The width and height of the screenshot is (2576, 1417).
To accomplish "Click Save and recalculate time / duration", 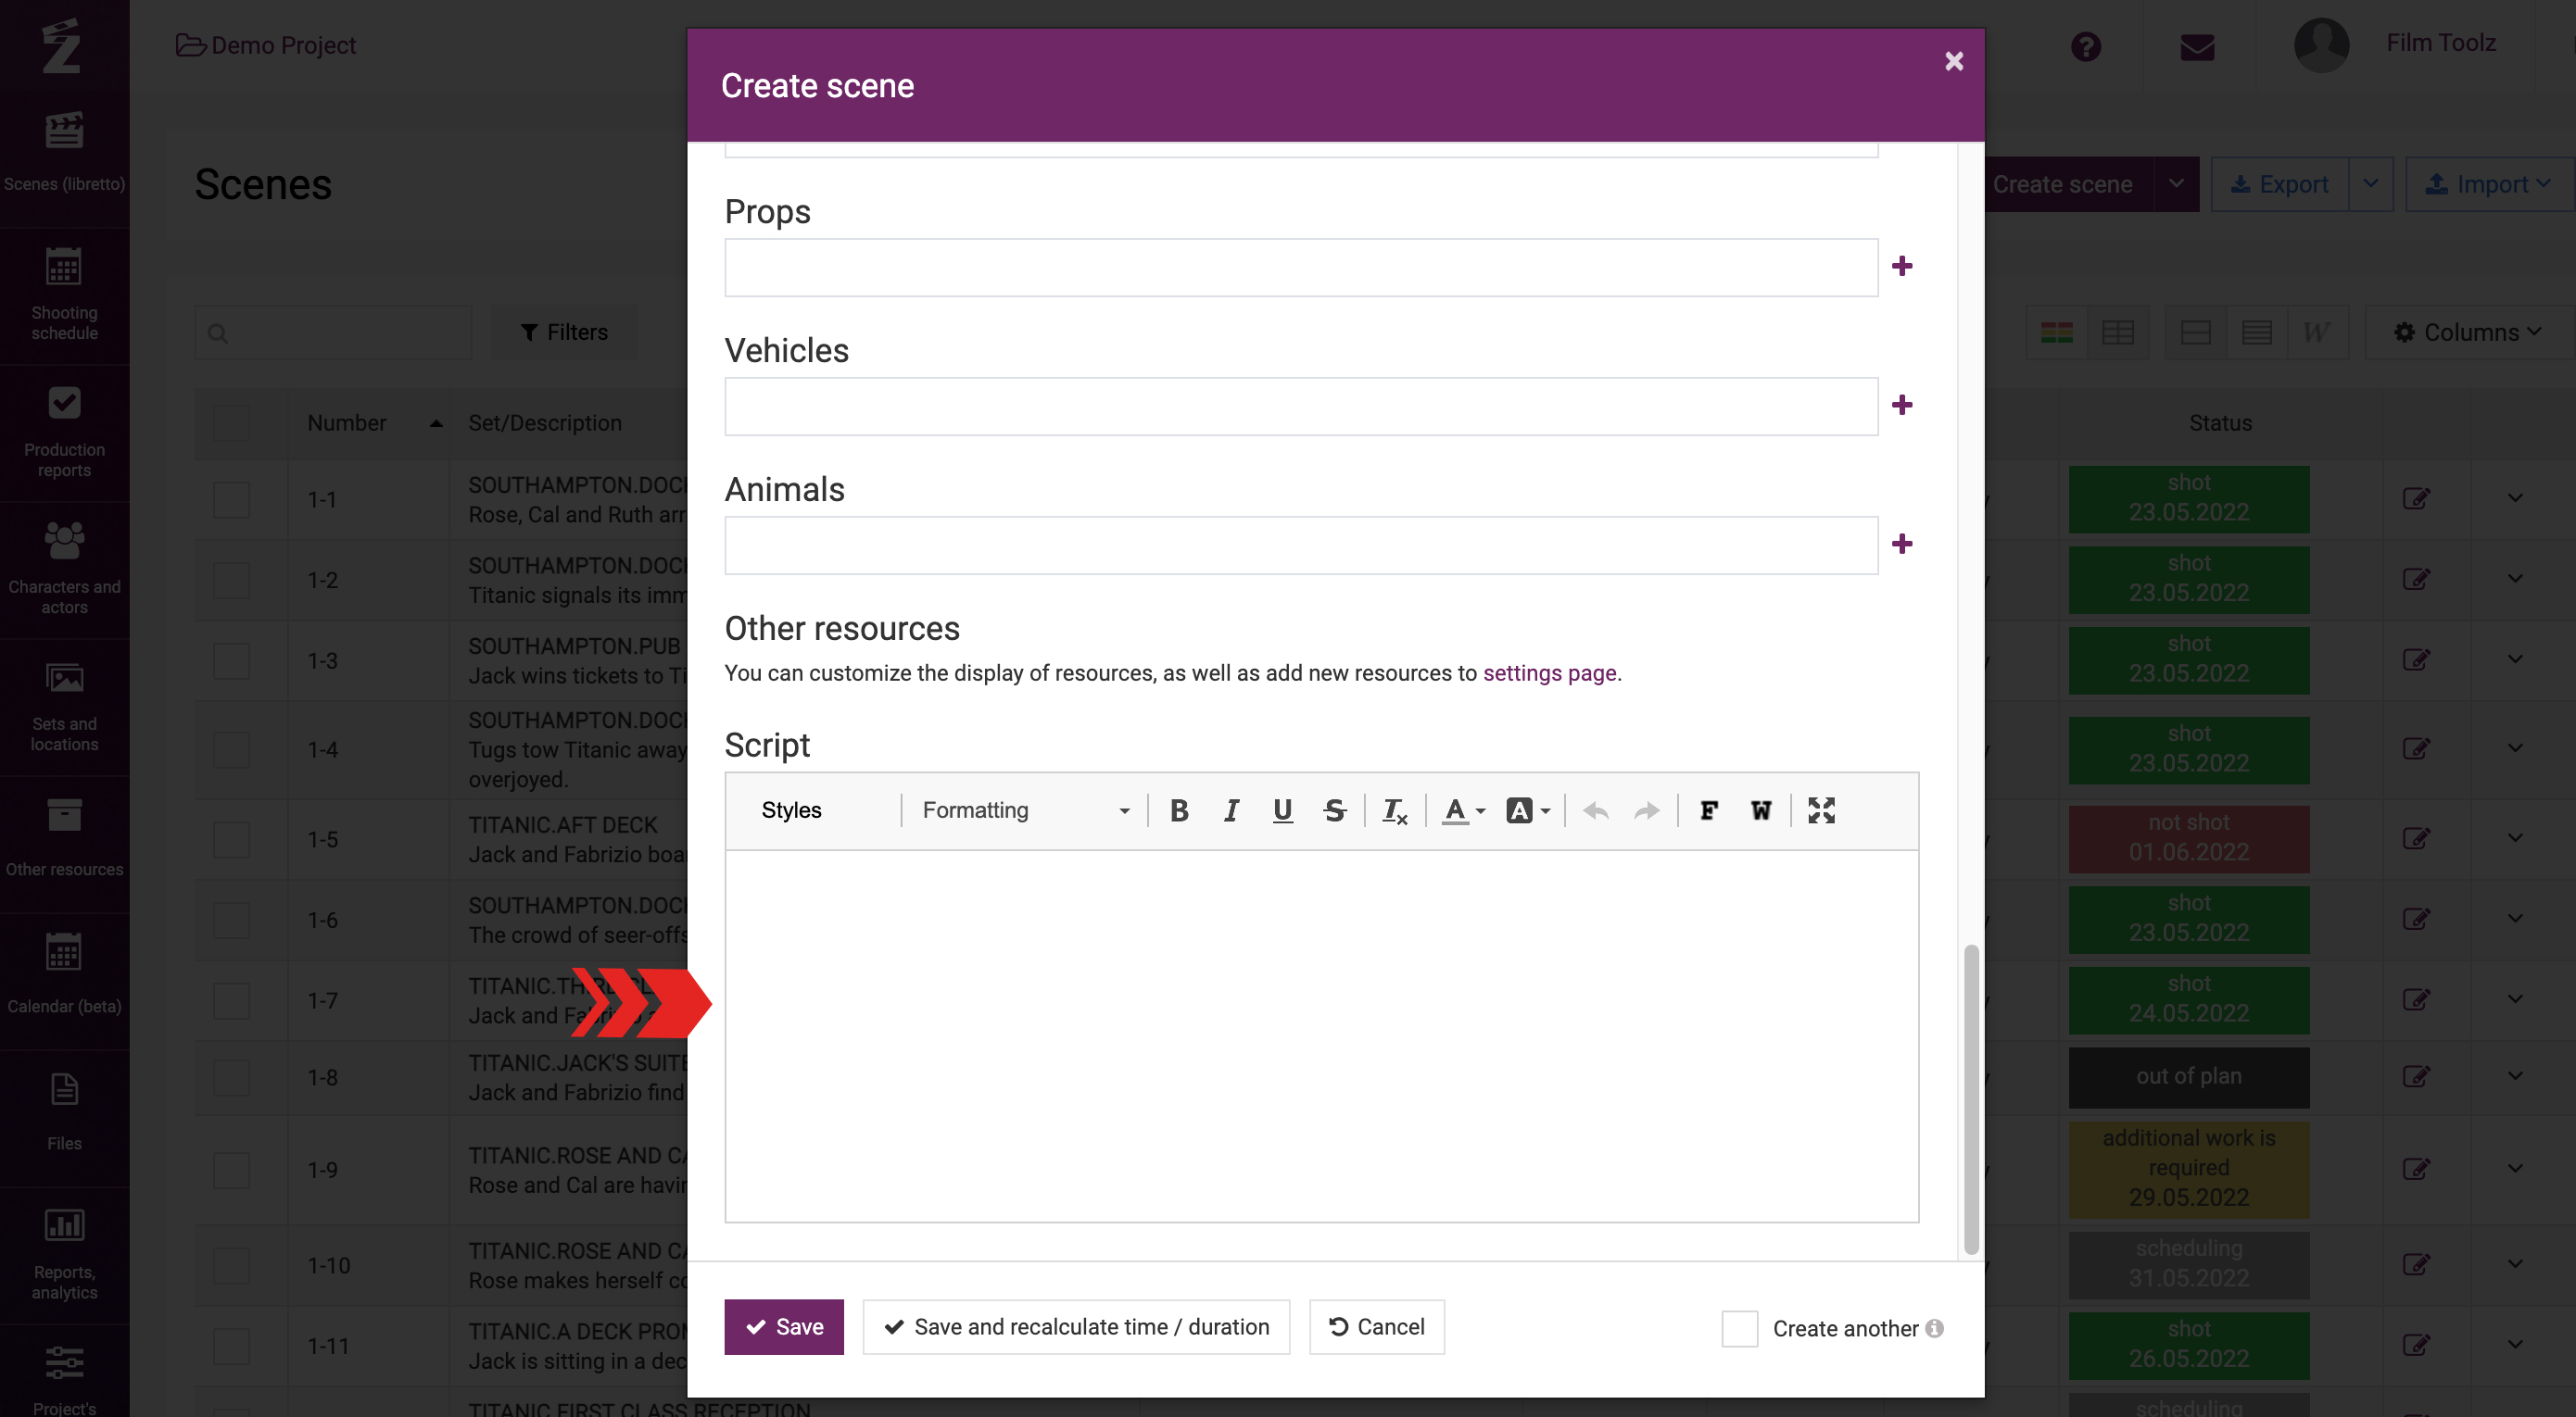I will 1076,1327.
